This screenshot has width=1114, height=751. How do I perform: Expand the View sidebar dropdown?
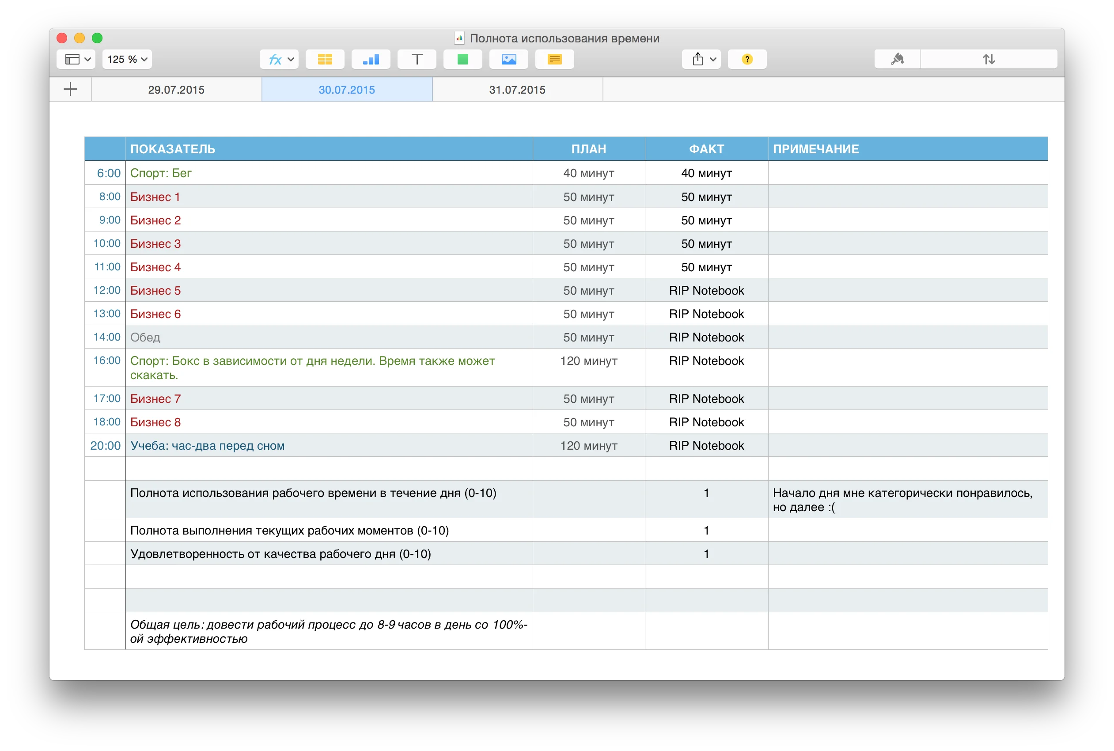coord(76,59)
